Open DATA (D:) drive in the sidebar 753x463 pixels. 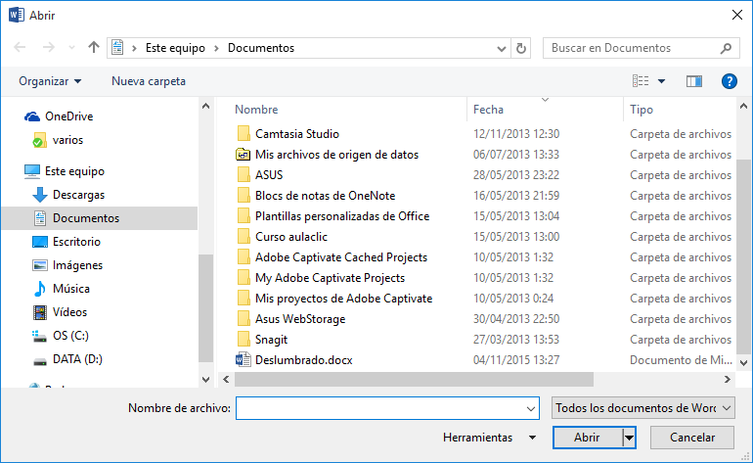[66, 359]
